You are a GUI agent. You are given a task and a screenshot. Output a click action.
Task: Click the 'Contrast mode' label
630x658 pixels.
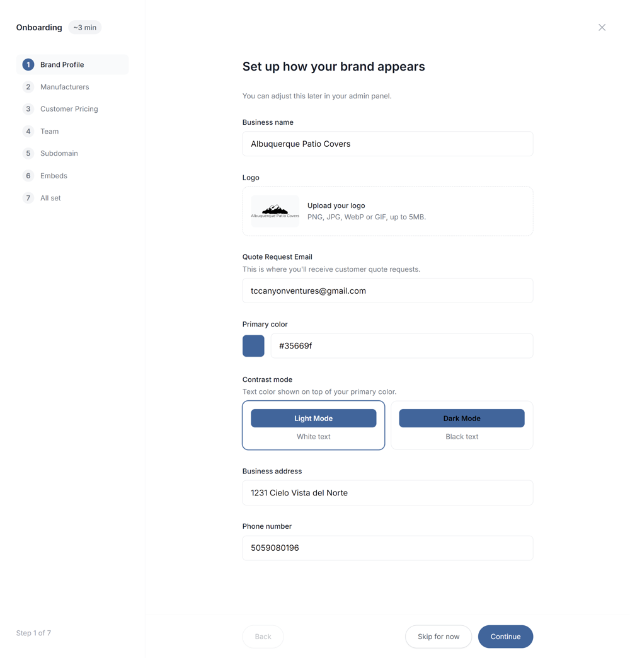[x=267, y=379]
